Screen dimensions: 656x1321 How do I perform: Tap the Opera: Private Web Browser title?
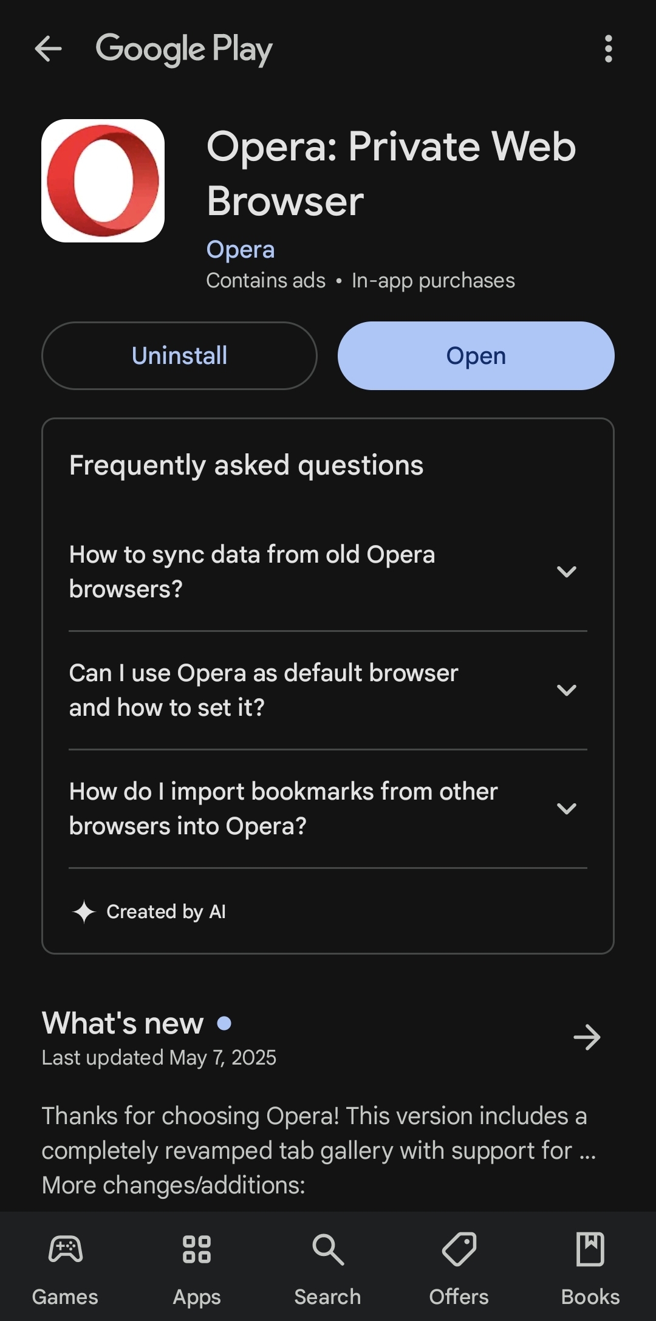391,174
